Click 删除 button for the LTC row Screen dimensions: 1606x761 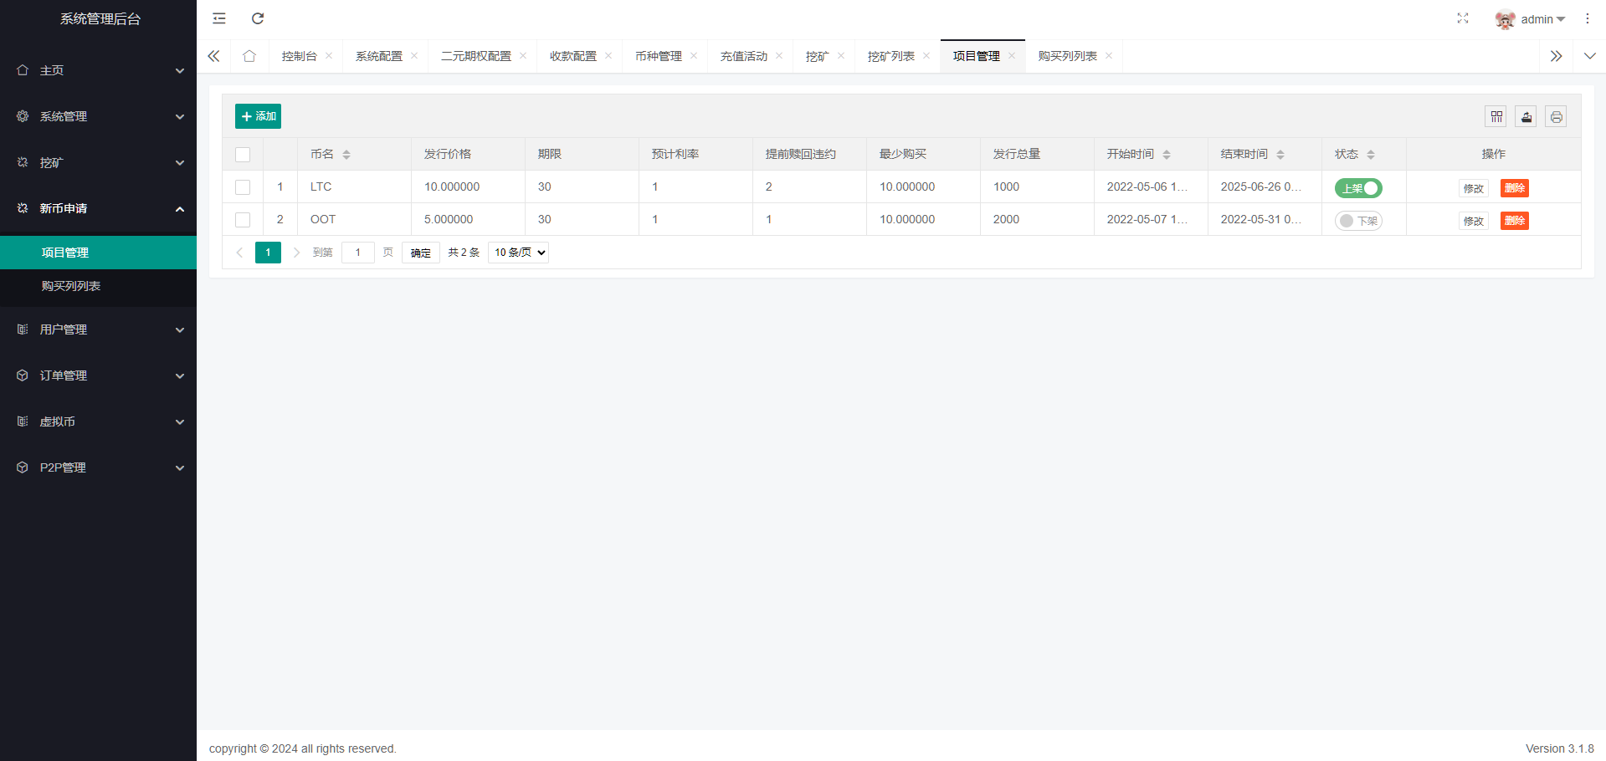tap(1514, 188)
